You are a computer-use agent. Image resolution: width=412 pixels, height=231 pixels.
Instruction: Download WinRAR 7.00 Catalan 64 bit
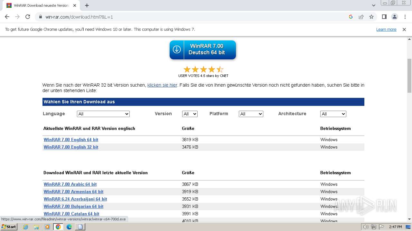point(71,214)
